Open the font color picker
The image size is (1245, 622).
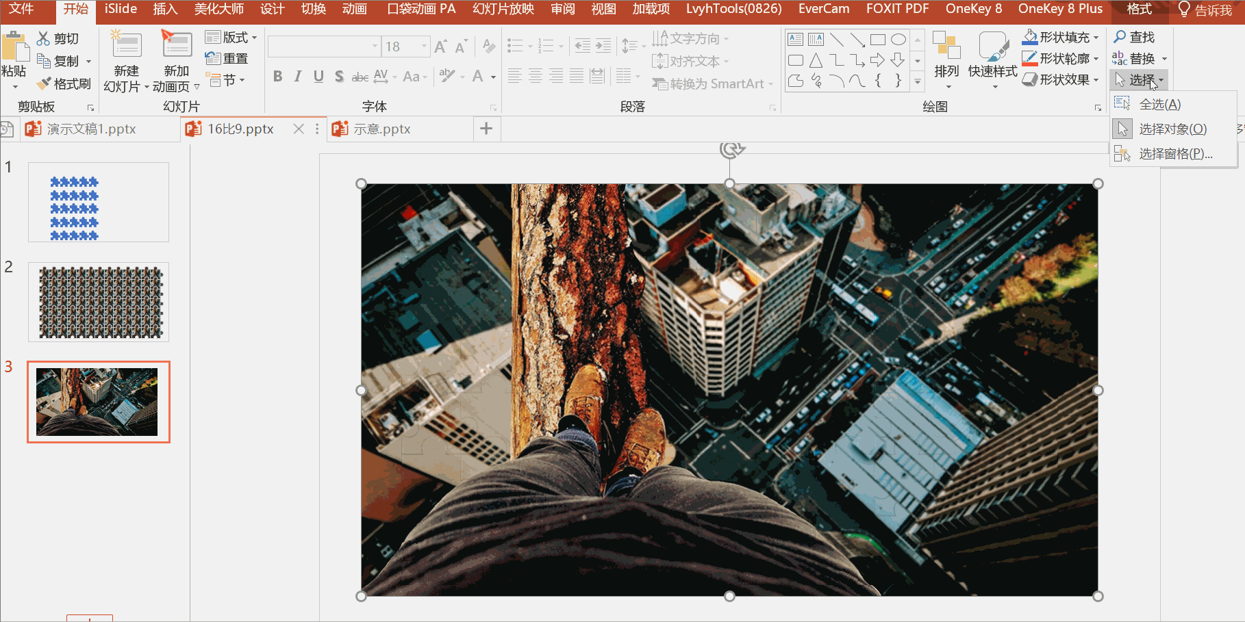click(493, 77)
